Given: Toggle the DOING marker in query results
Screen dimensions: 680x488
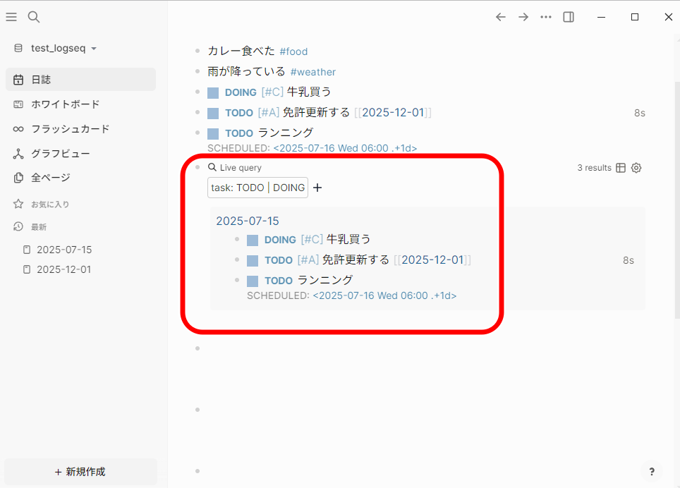Looking at the screenshot, I should click(280, 240).
